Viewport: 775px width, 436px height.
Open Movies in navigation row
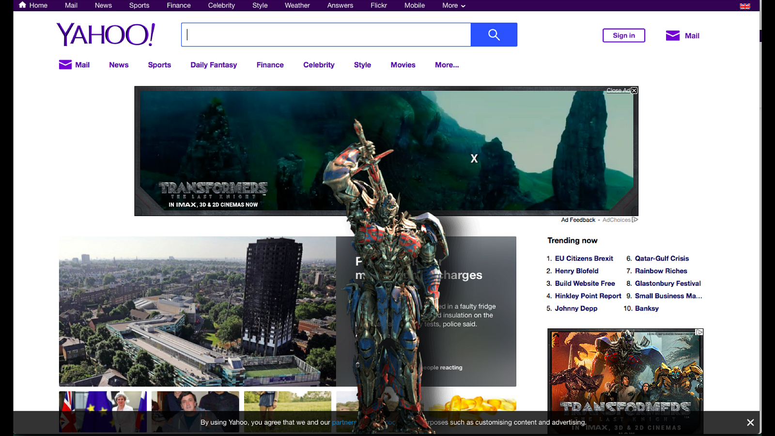[403, 65]
